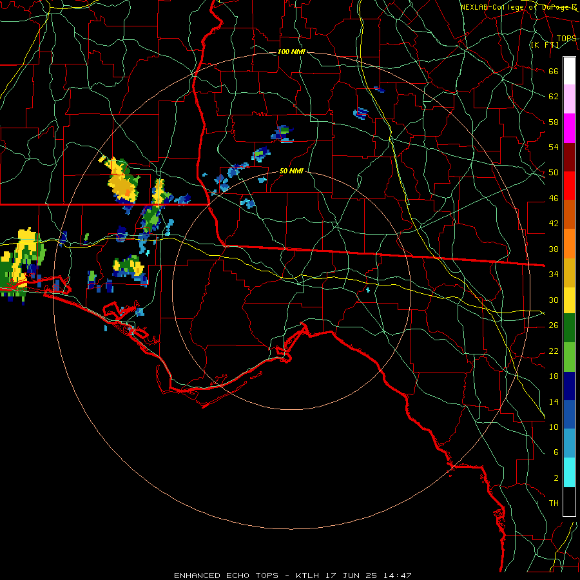Image resolution: width=580 pixels, height=580 pixels.
Task: Click legend value "30"
Action: (x=554, y=300)
